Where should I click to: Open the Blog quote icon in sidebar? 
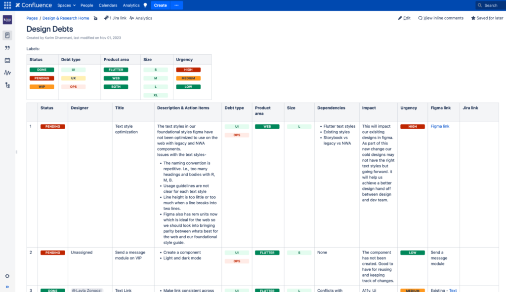coord(7,48)
